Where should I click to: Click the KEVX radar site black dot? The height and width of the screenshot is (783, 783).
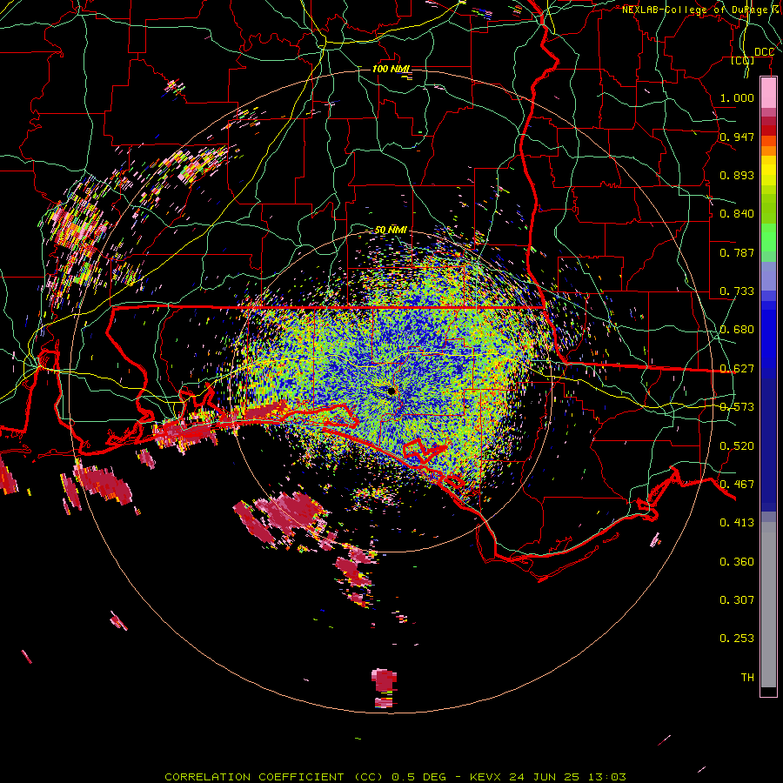391,391
